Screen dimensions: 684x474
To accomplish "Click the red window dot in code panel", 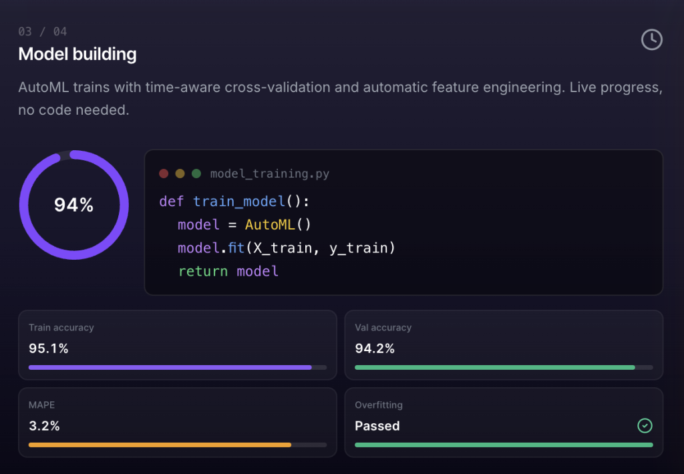I will [164, 174].
